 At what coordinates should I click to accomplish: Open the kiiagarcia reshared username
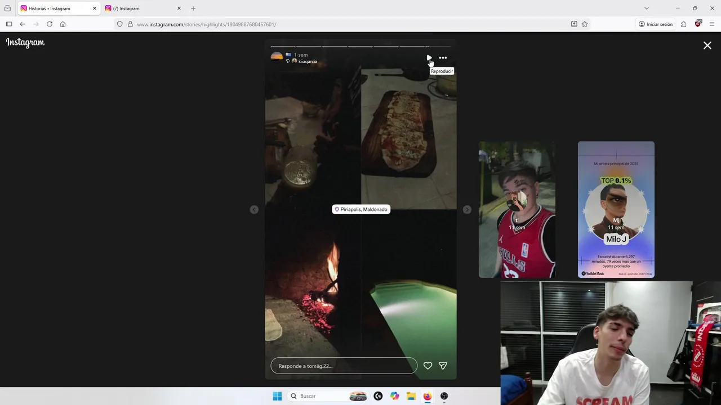[308, 61]
